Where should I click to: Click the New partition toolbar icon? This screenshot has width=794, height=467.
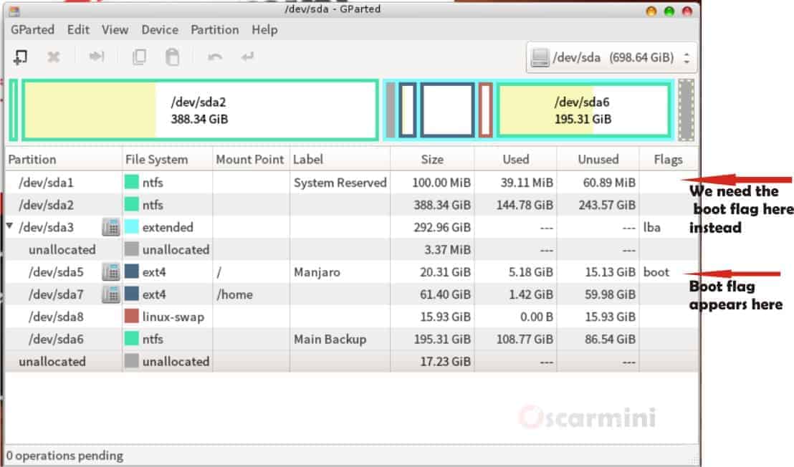click(x=21, y=57)
